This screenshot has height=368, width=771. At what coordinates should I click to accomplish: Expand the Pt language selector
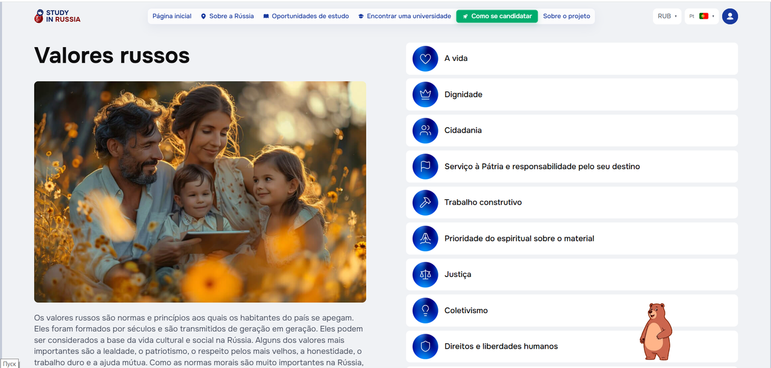[702, 16]
